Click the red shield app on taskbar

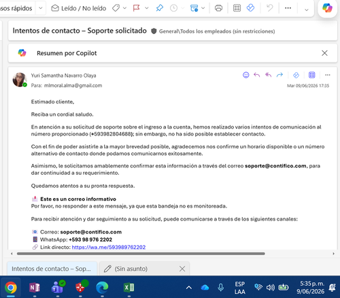(x=81, y=287)
